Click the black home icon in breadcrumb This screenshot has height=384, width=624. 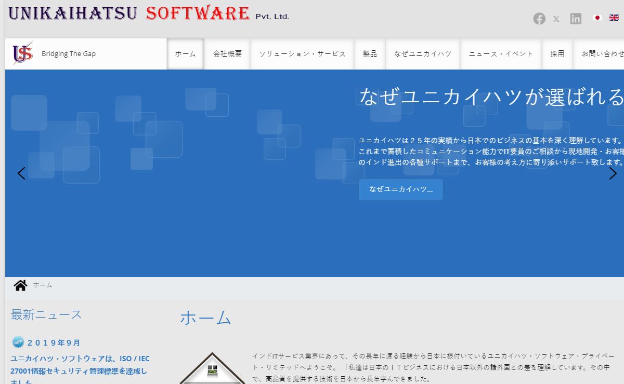coord(20,285)
